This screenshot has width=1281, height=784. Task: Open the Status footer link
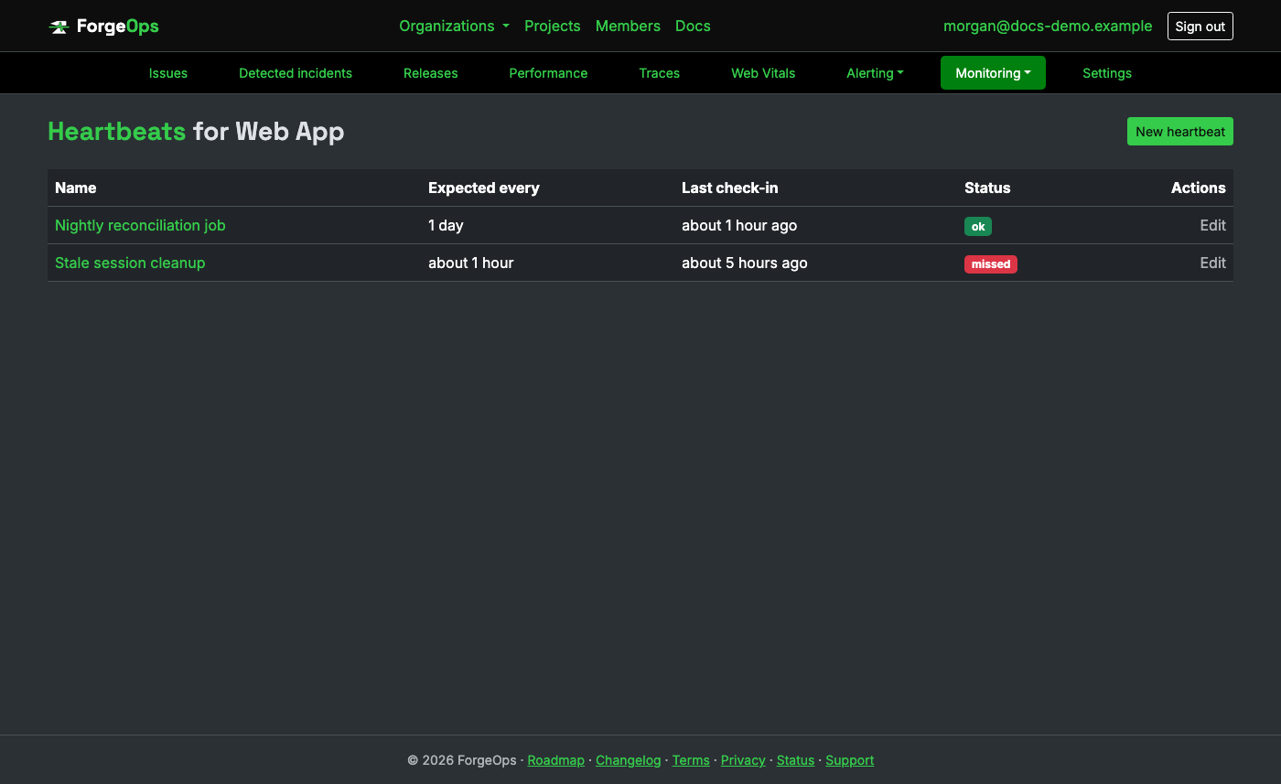(x=795, y=760)
